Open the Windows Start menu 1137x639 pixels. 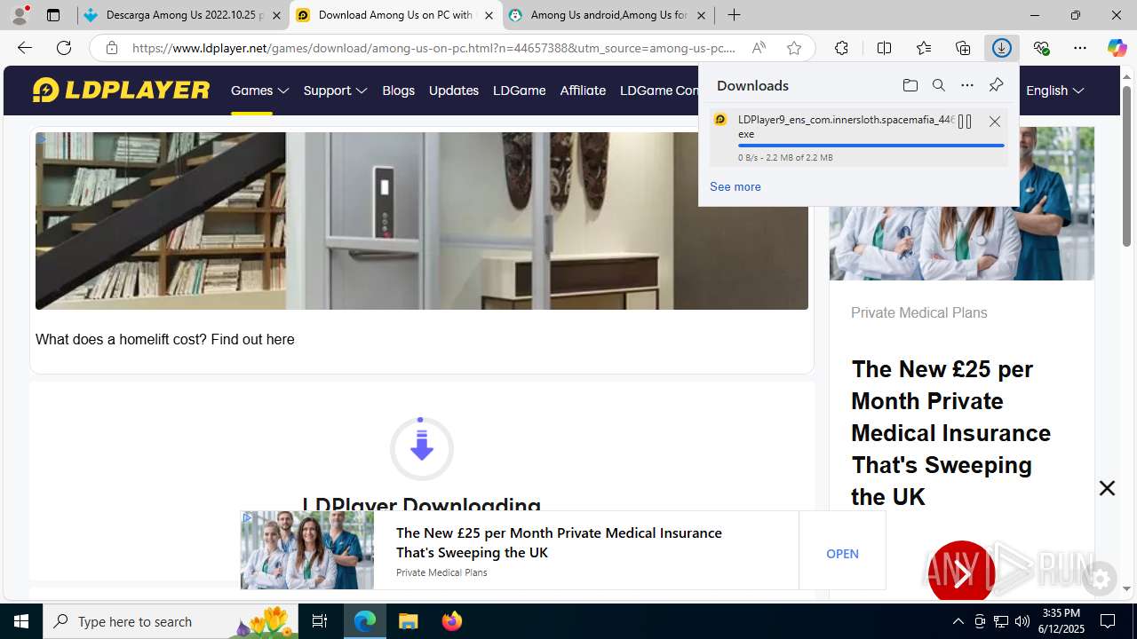coord(21,621)
